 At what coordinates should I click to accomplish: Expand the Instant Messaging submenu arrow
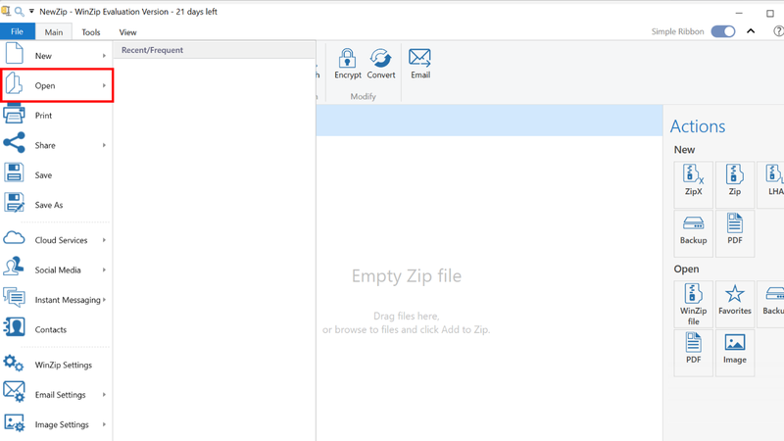coord(104,300)
